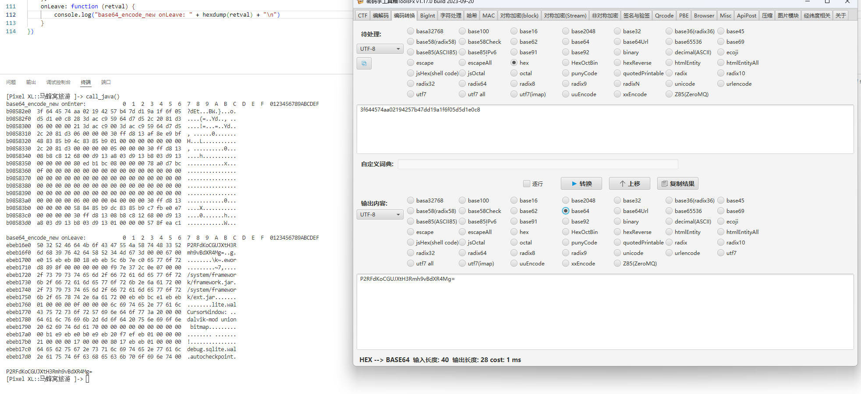Click the base64 output result text area

click(605, 311)
